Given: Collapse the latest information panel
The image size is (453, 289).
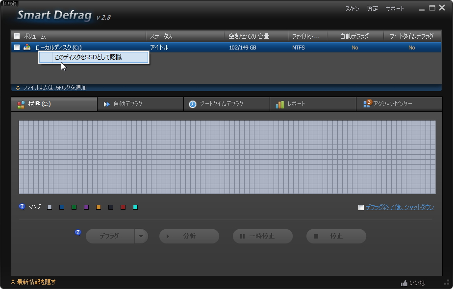Looking at the screenshot, I should (33, 282).
